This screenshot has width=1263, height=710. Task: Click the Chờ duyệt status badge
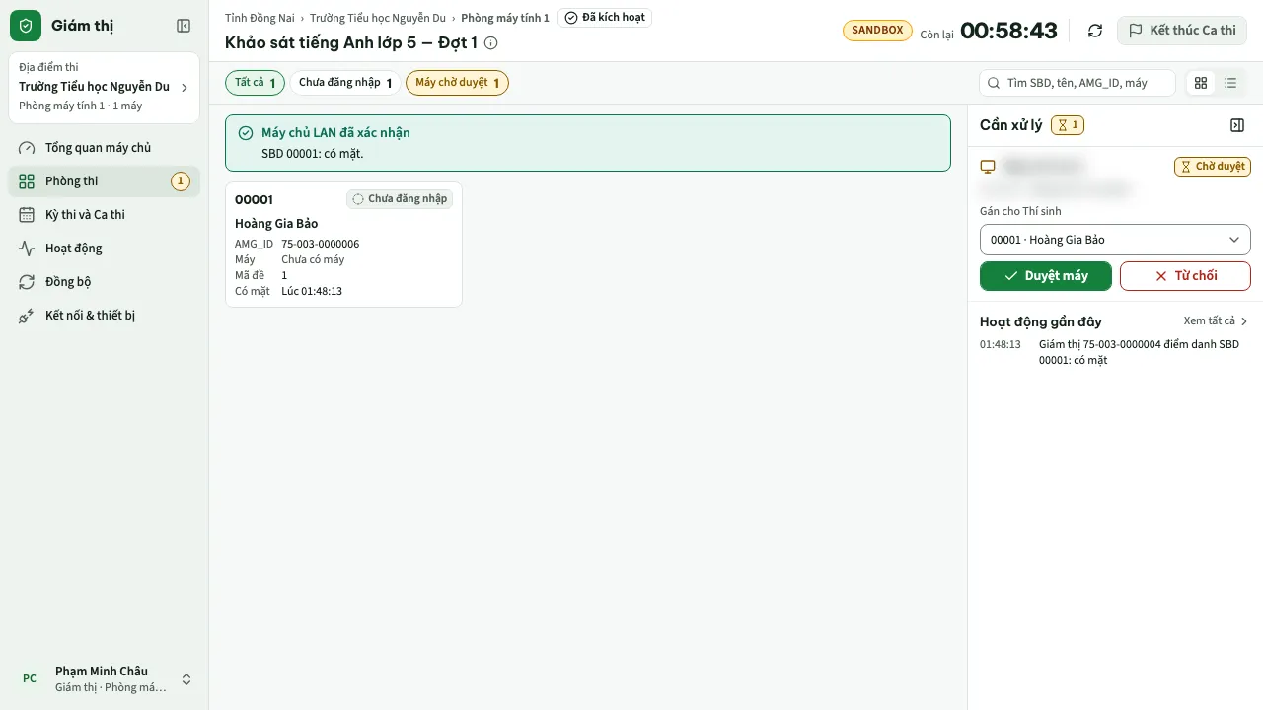(1213, 167)
